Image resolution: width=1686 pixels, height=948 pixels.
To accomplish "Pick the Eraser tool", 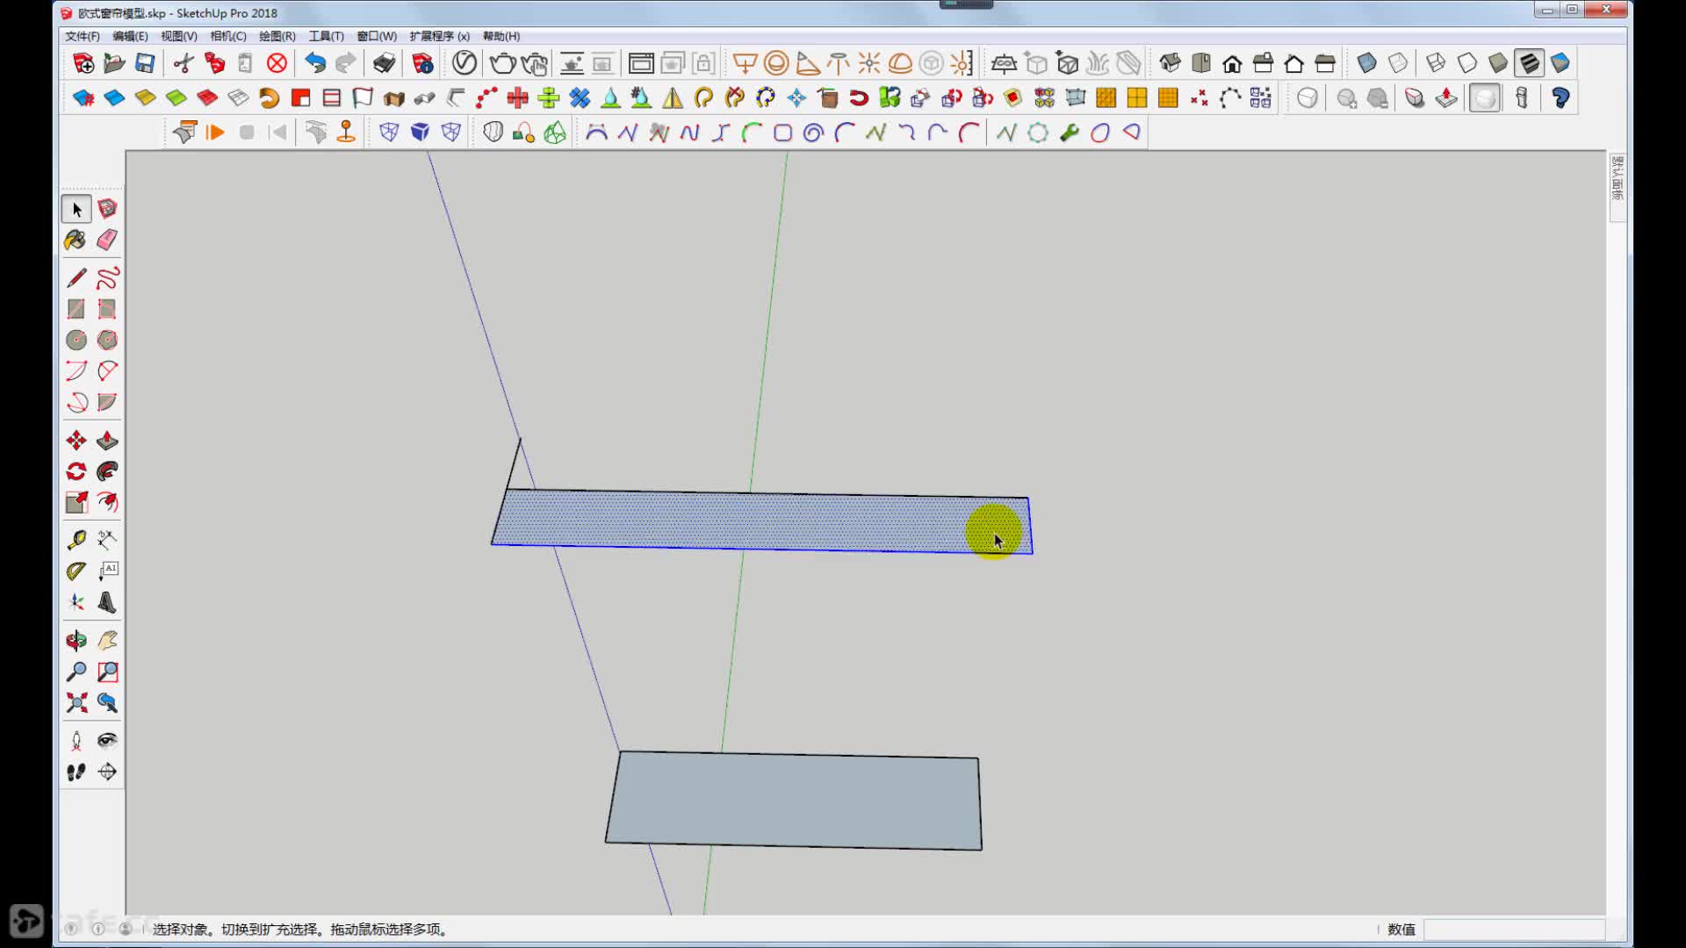I will tap(107, 240).
